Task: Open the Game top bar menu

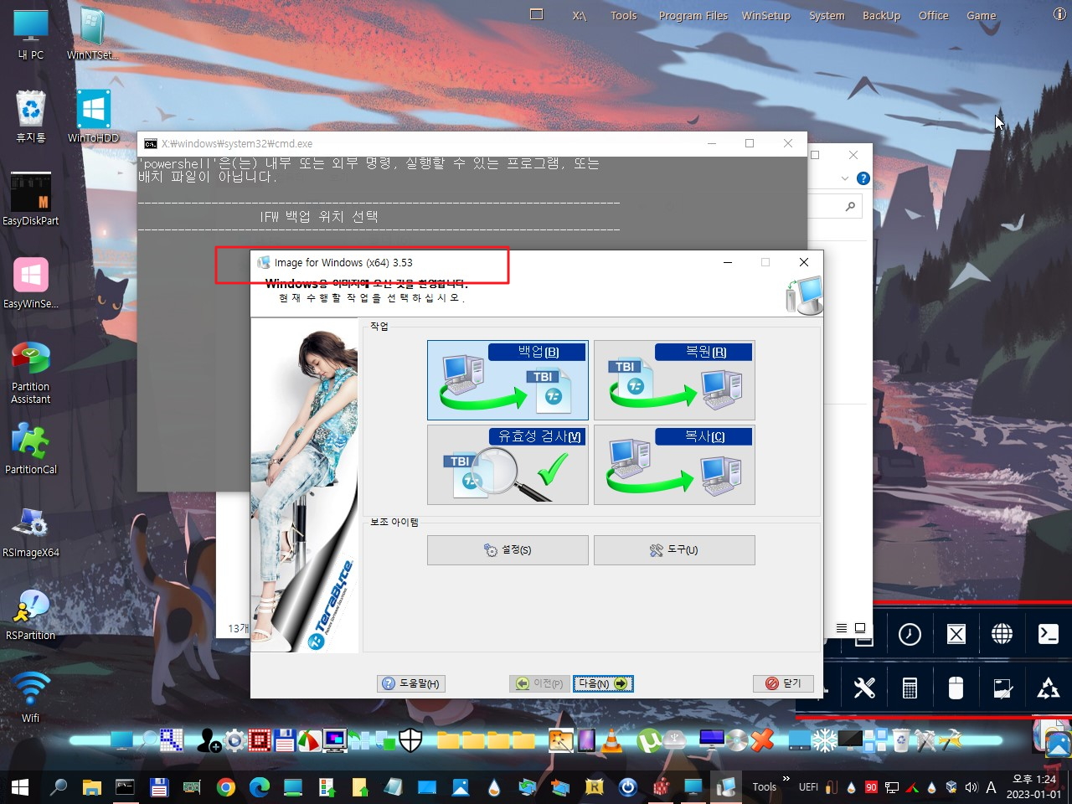Action: coord(981,15)
